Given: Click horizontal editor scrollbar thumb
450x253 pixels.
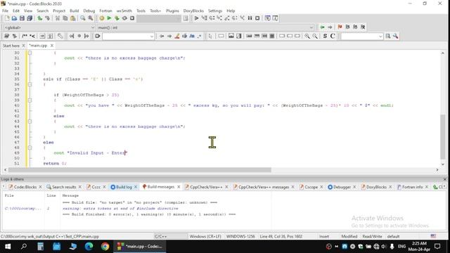Looking at the screenshot, I should coord(139,170).
